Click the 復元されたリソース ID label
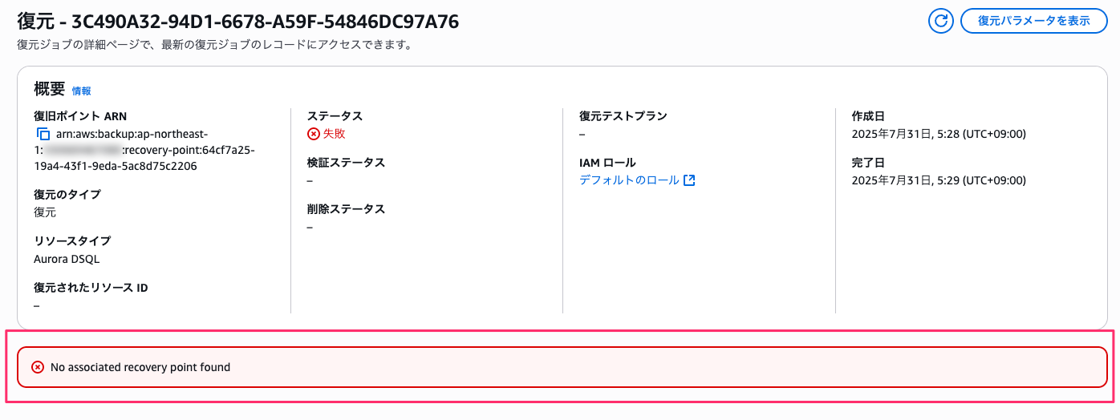Viewport: 1120px width, 420px height. (91, 288)
